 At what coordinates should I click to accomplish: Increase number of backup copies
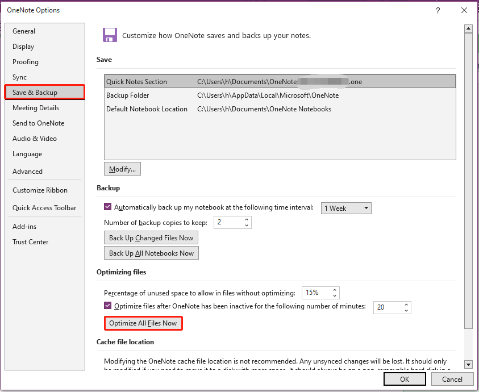[x=247, y=219]
